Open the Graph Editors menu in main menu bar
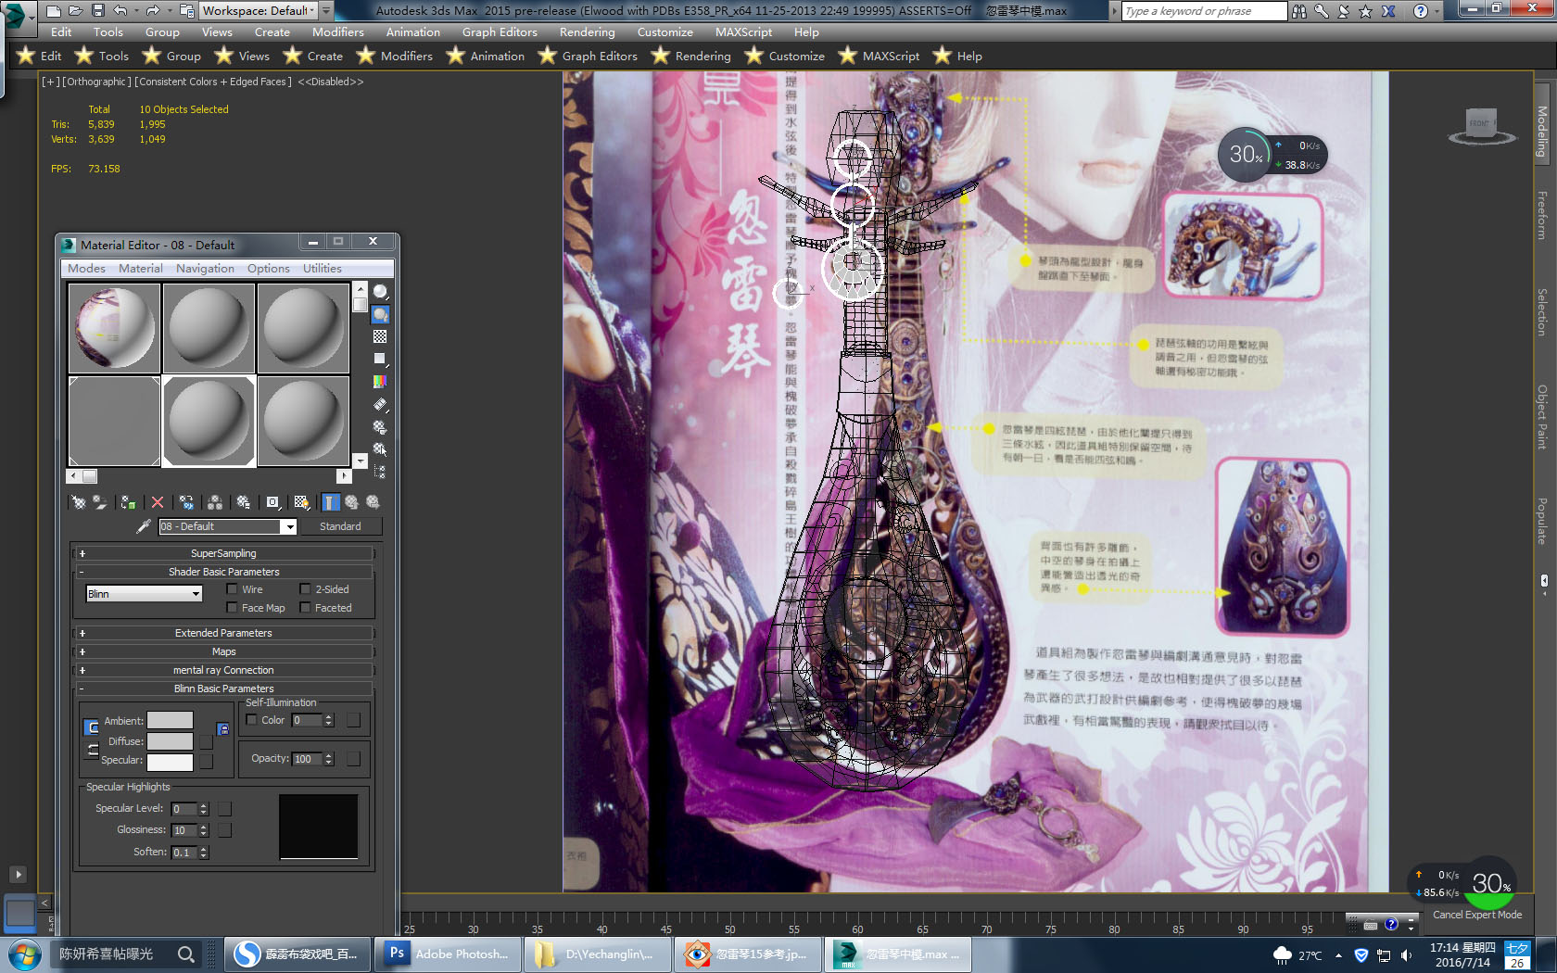1557x973 pixels. tap(500, 32)
